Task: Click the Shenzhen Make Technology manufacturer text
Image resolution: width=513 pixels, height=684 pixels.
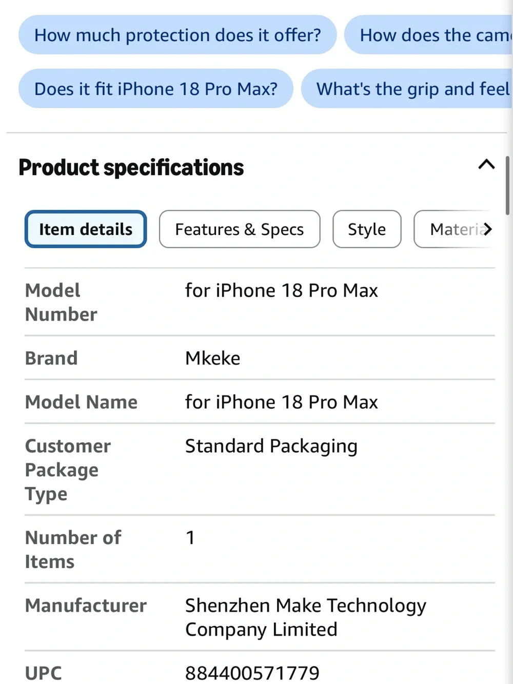Action: click(306, 617)
